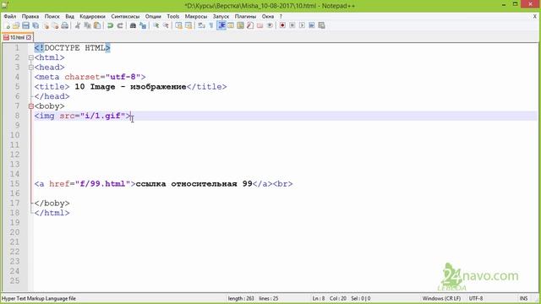The width and height of the screenshot is (541, 304).
Task: Collapse the head tag fold marker
Action: [x=31, y=68]
